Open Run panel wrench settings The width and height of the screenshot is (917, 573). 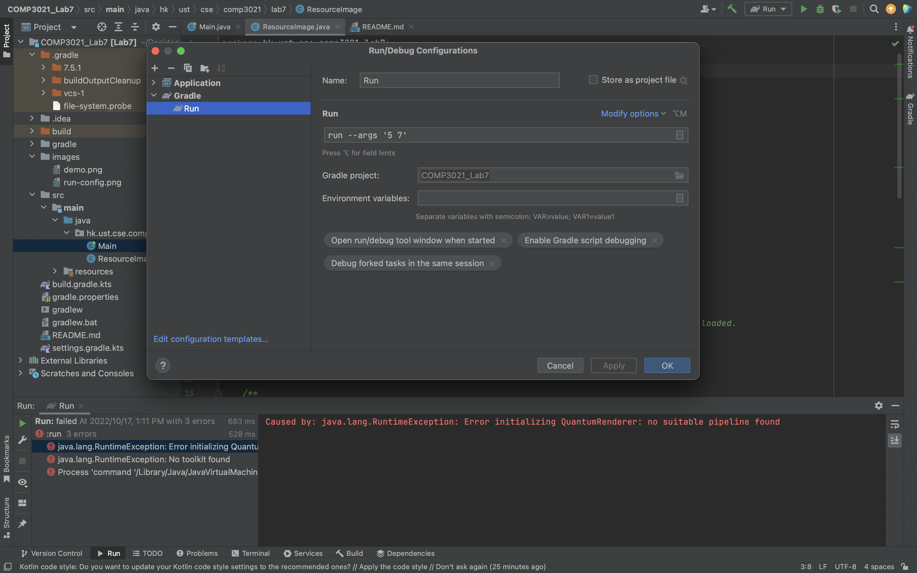(22, 440)
